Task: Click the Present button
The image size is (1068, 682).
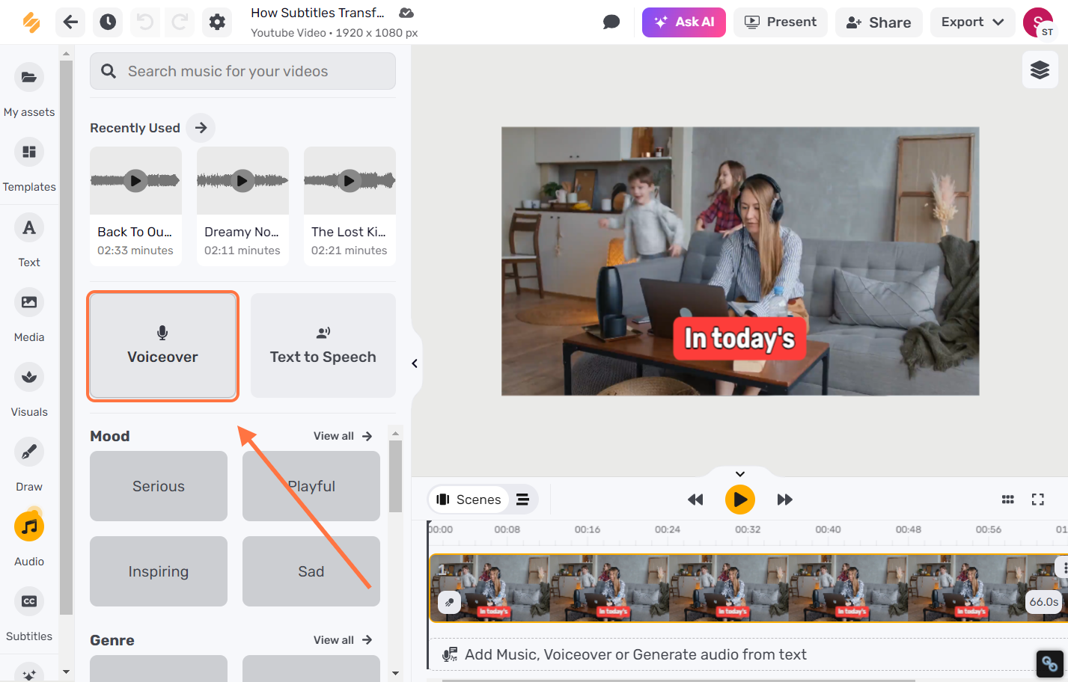Action: (x=781, y=22)
